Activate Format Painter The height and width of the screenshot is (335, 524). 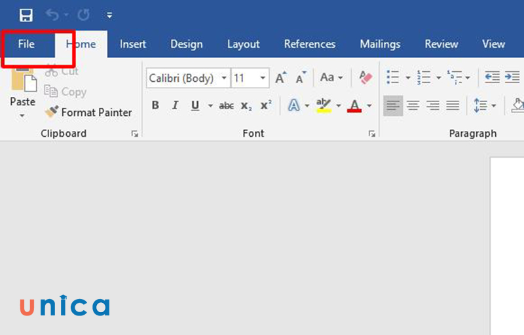88,112
